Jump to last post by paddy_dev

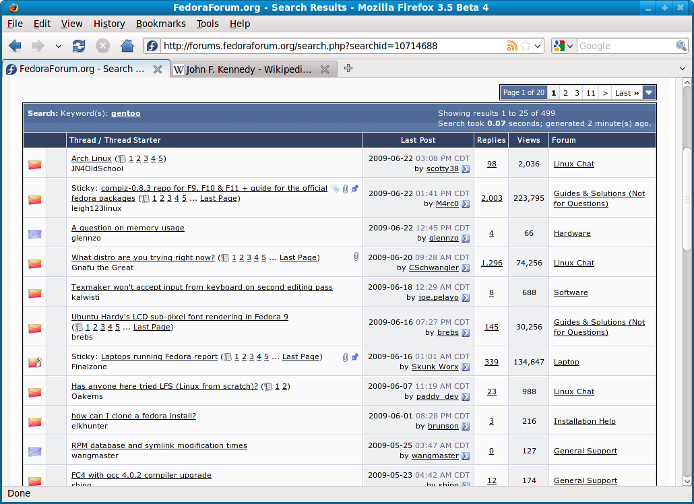tap(466, 397)
